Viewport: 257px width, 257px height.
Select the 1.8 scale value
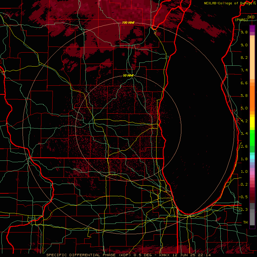(244, 159)
